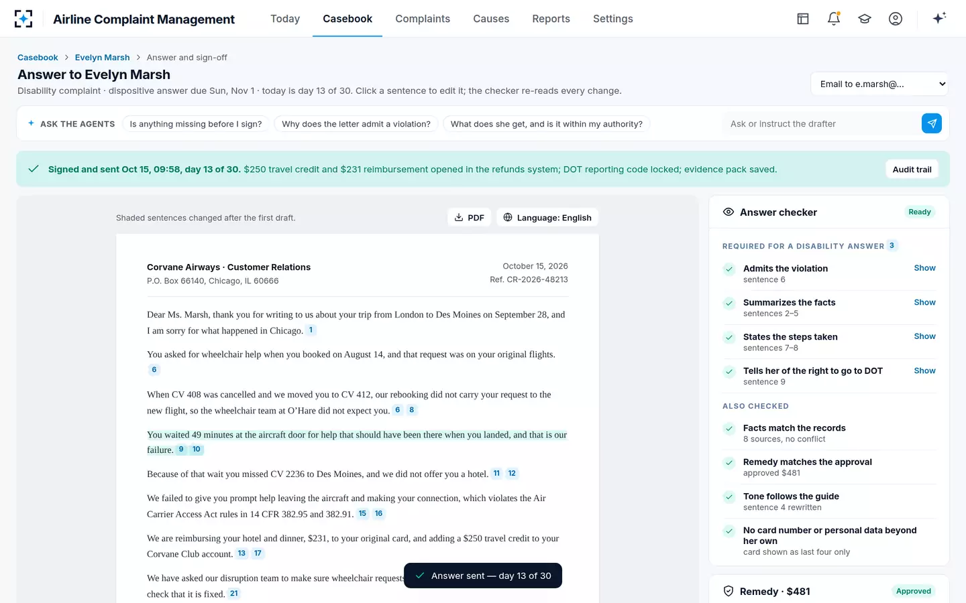
Task: Open the Reports tab
Action: click(551, 19)
